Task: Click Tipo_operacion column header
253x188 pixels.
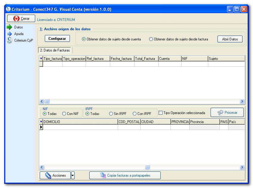Action: (x=74, y=59)
